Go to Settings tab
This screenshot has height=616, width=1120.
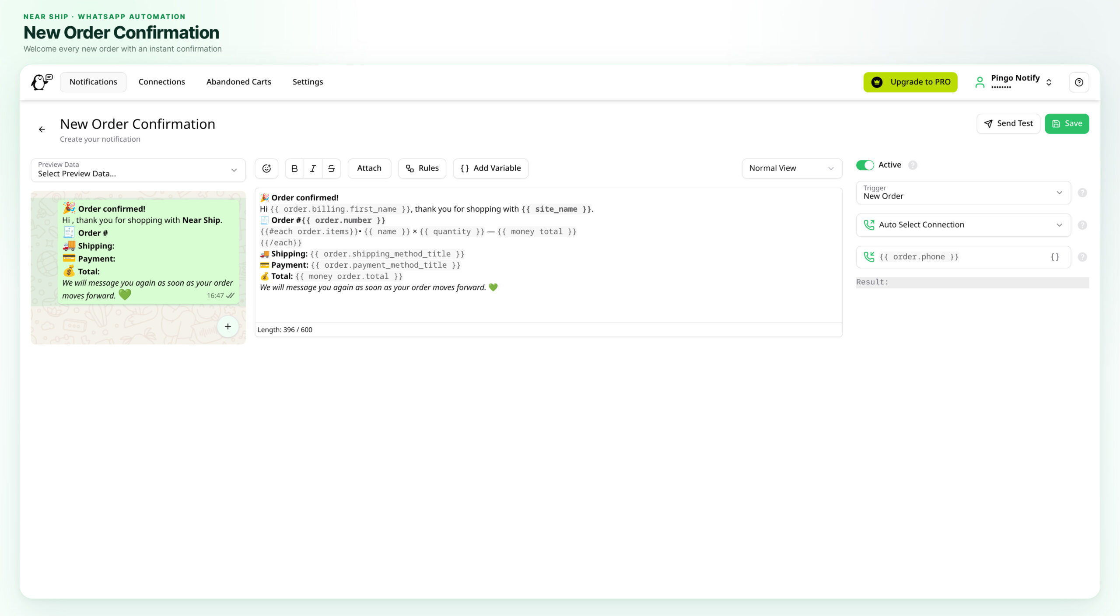(x=308, y=82)
